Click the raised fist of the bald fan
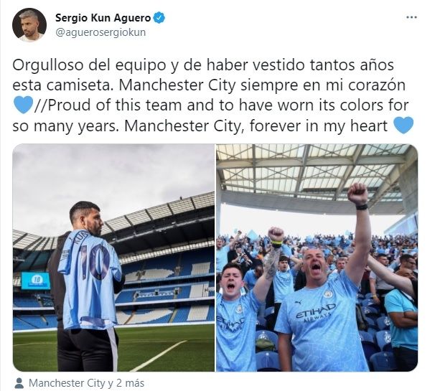This screenshot has height=391, width=430. click(357, 194)
